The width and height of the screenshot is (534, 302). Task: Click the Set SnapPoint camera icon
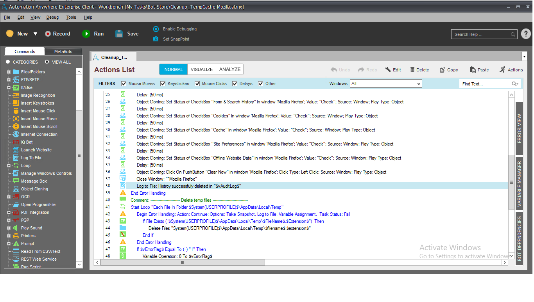[156, 39]
